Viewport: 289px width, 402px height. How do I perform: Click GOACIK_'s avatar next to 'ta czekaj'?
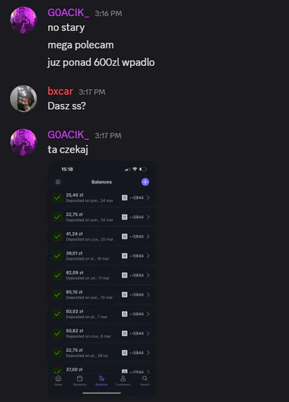(23, 142)
